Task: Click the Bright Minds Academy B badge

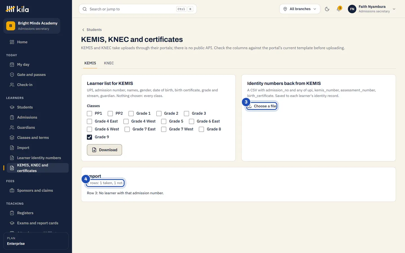Action: [x=11, y=26]
